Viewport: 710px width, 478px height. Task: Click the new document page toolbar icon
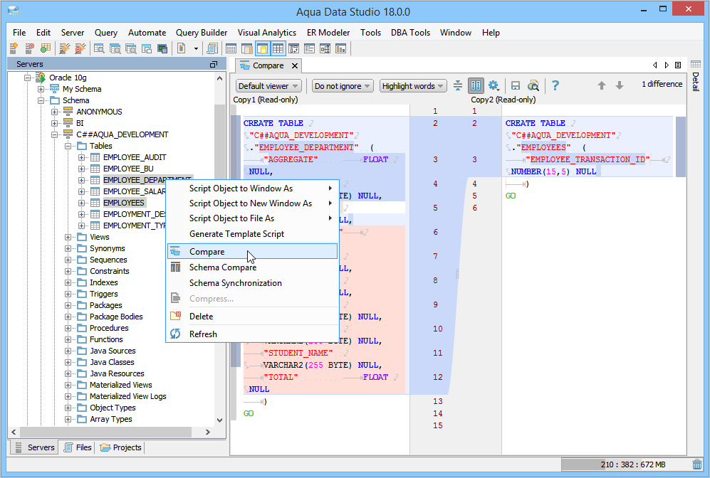coord(182,48)
